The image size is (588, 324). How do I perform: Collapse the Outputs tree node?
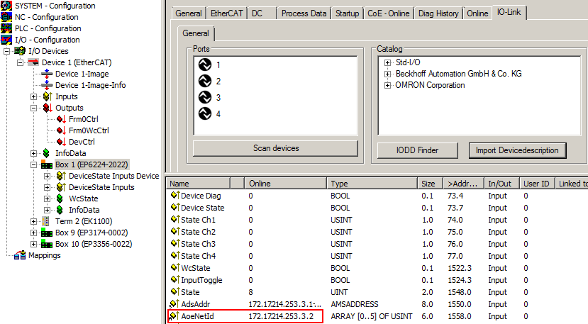tap(34, 108)
